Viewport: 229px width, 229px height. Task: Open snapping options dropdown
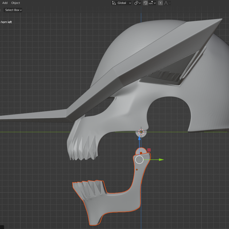[152, 3]
